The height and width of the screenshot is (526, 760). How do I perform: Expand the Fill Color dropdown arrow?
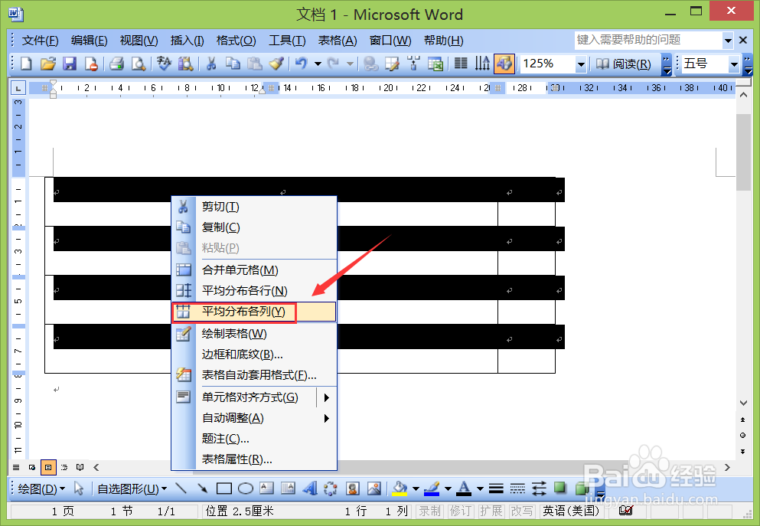pos(416,488)
